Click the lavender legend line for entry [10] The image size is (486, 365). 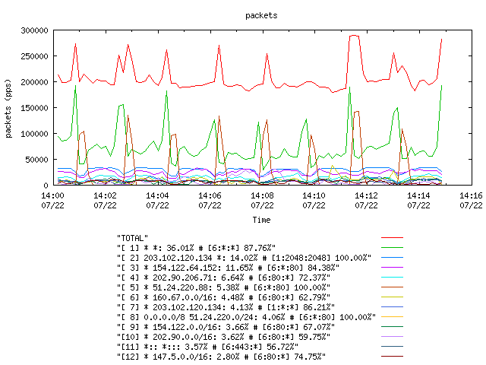(392, 336)
